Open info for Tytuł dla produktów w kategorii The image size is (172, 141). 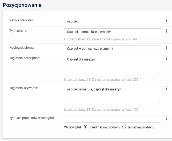(166, 118)
